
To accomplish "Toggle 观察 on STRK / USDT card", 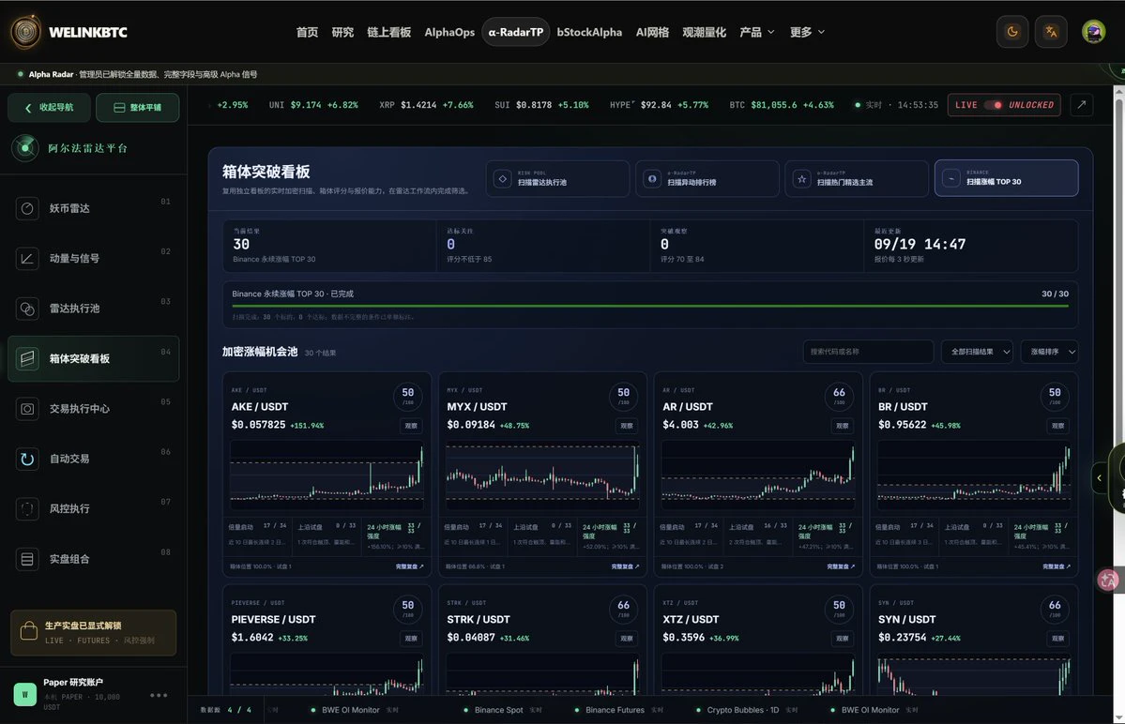I will point(627,638).
